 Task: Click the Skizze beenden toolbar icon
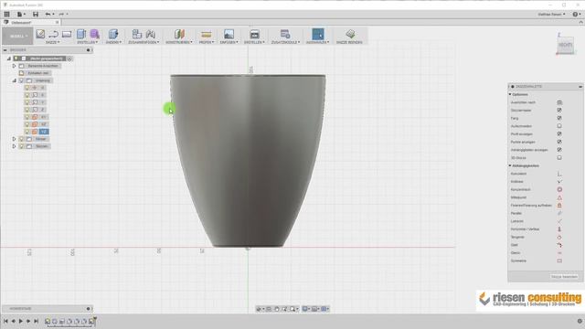tap(350, 34)
